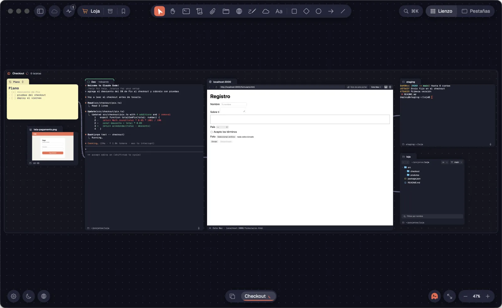Select the circle shape tool

(318, 11)
